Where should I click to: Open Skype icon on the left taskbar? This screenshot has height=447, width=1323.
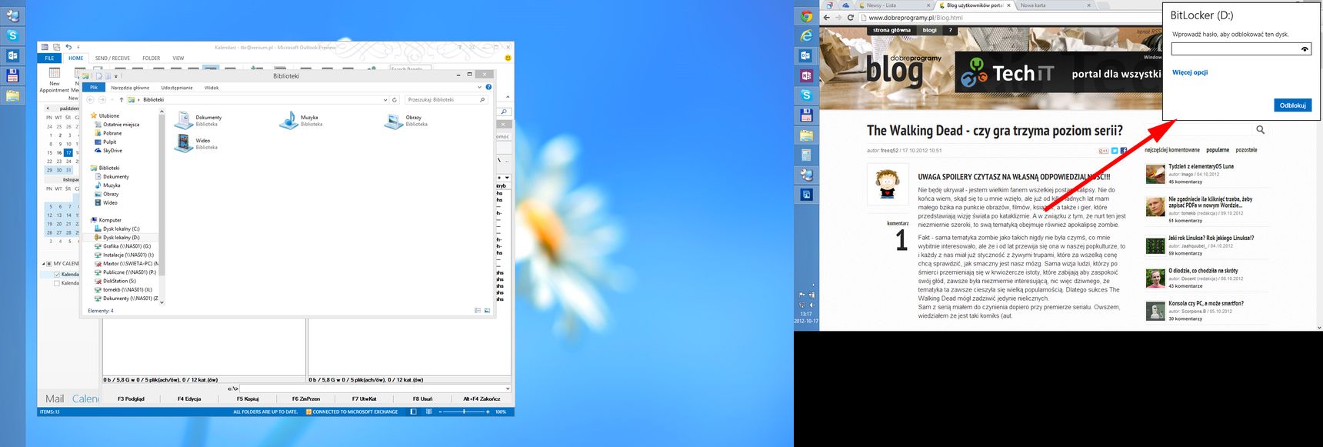point(12,35)
